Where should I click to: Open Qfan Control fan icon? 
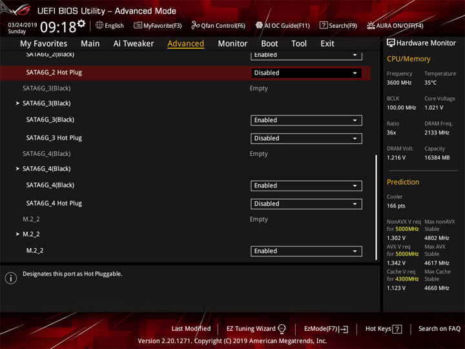(x=195, y=25)
